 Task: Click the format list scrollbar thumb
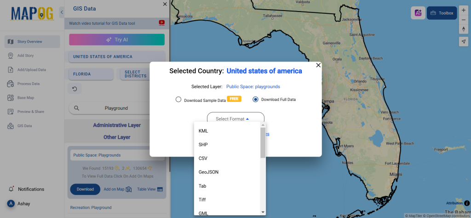click(263, 143)
